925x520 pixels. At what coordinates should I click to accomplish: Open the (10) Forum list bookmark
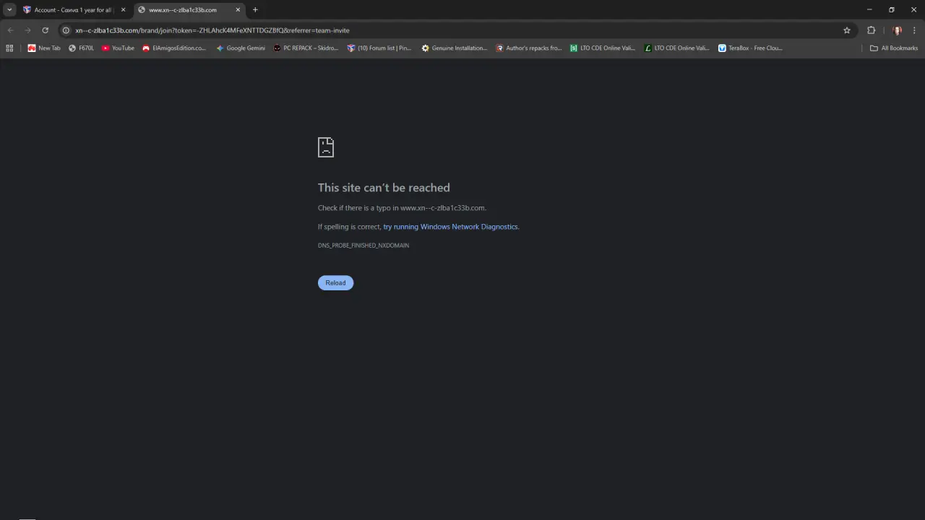coord(379,48)
